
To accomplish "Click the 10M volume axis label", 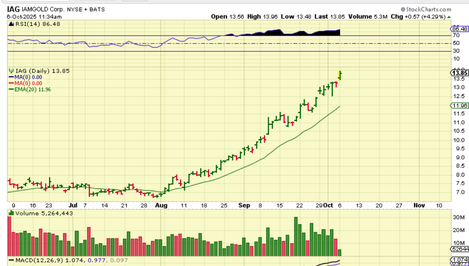I will click(459, 243).
